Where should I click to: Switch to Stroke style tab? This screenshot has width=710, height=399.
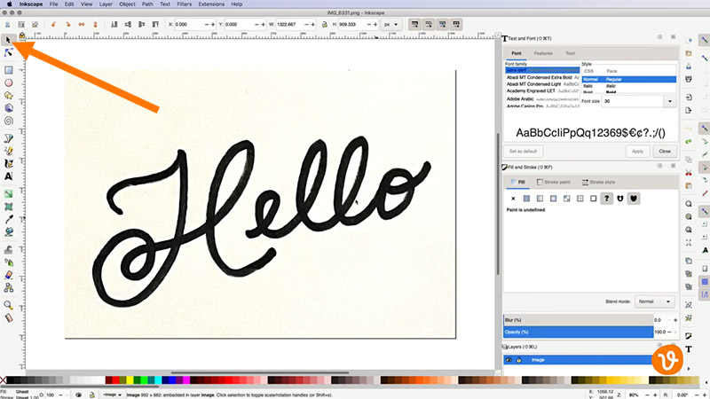[598, 182]
